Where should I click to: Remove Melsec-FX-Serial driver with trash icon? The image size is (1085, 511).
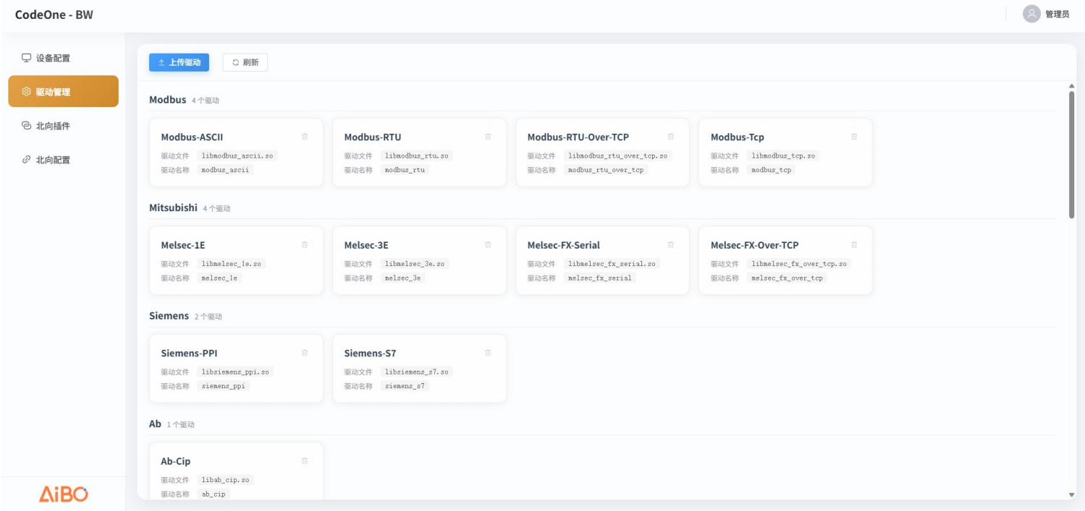671,245
